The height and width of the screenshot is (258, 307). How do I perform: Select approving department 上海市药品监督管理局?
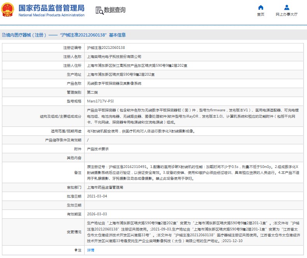tap(105, 187)
